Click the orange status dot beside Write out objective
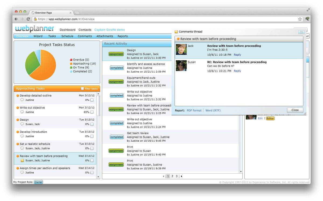 (17, 107)
